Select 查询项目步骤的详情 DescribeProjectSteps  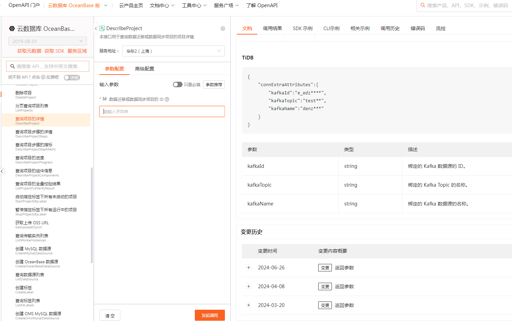pyautogui.click(x=46, y=134)
